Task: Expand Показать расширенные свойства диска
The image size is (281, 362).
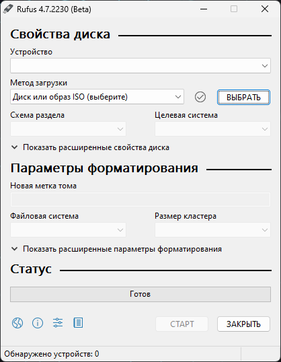Action: pos(90,147)
